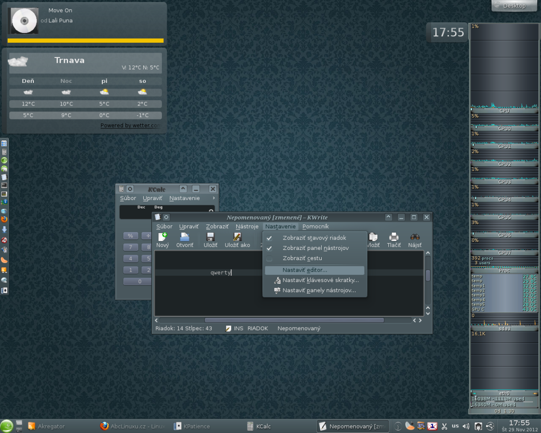Click the qwerty text line in the editor
Image resolution: width=541 pixels, height=433 pixels.
(x=221, y=273)
